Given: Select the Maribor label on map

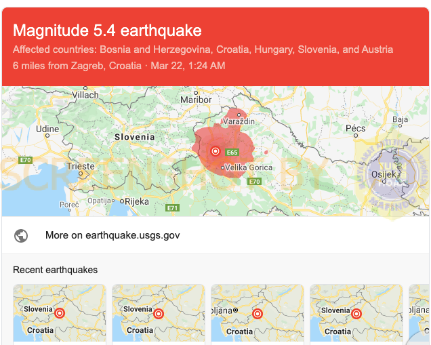Looking at the screenshot, I should point(196,100).
